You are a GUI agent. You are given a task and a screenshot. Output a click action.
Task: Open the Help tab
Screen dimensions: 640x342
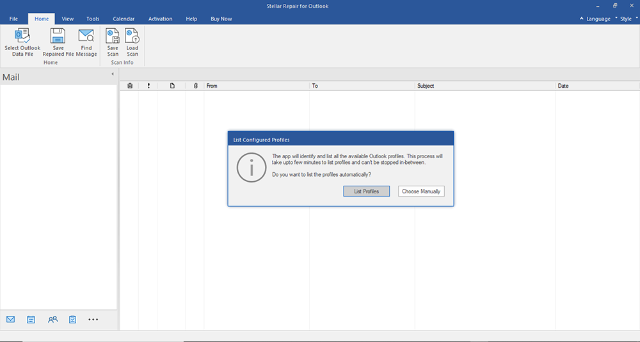point(191,19)
